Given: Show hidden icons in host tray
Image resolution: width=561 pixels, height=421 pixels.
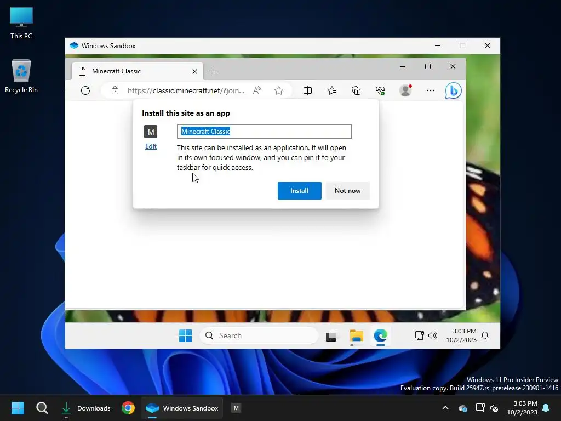Looking at the screenshot, I should pos(445,408).
